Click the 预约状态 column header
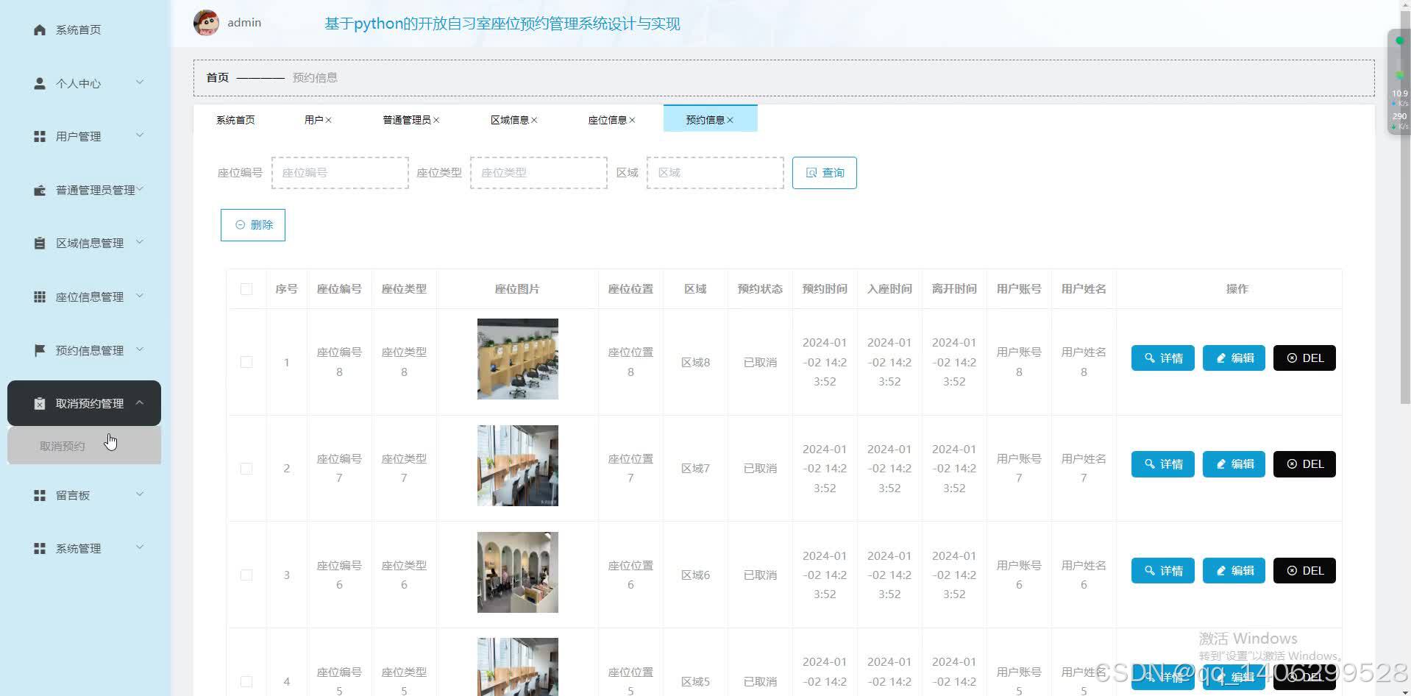 click(760, 289)
